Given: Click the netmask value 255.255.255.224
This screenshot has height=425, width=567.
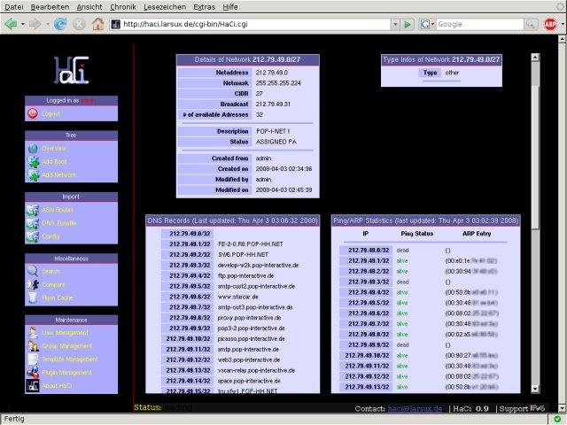Looking at the screenshot, I should pyautogui.click(x=278, y=83).
